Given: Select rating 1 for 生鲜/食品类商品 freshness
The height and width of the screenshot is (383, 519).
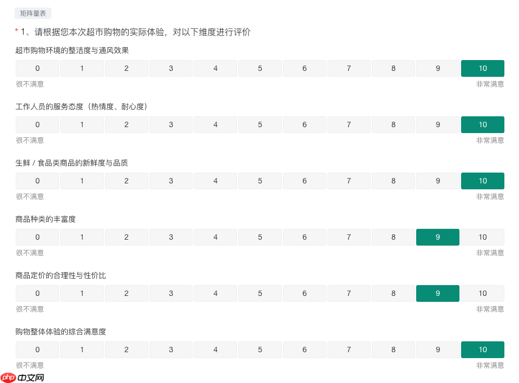Looking at the screenshot, I should coord(82,181).
